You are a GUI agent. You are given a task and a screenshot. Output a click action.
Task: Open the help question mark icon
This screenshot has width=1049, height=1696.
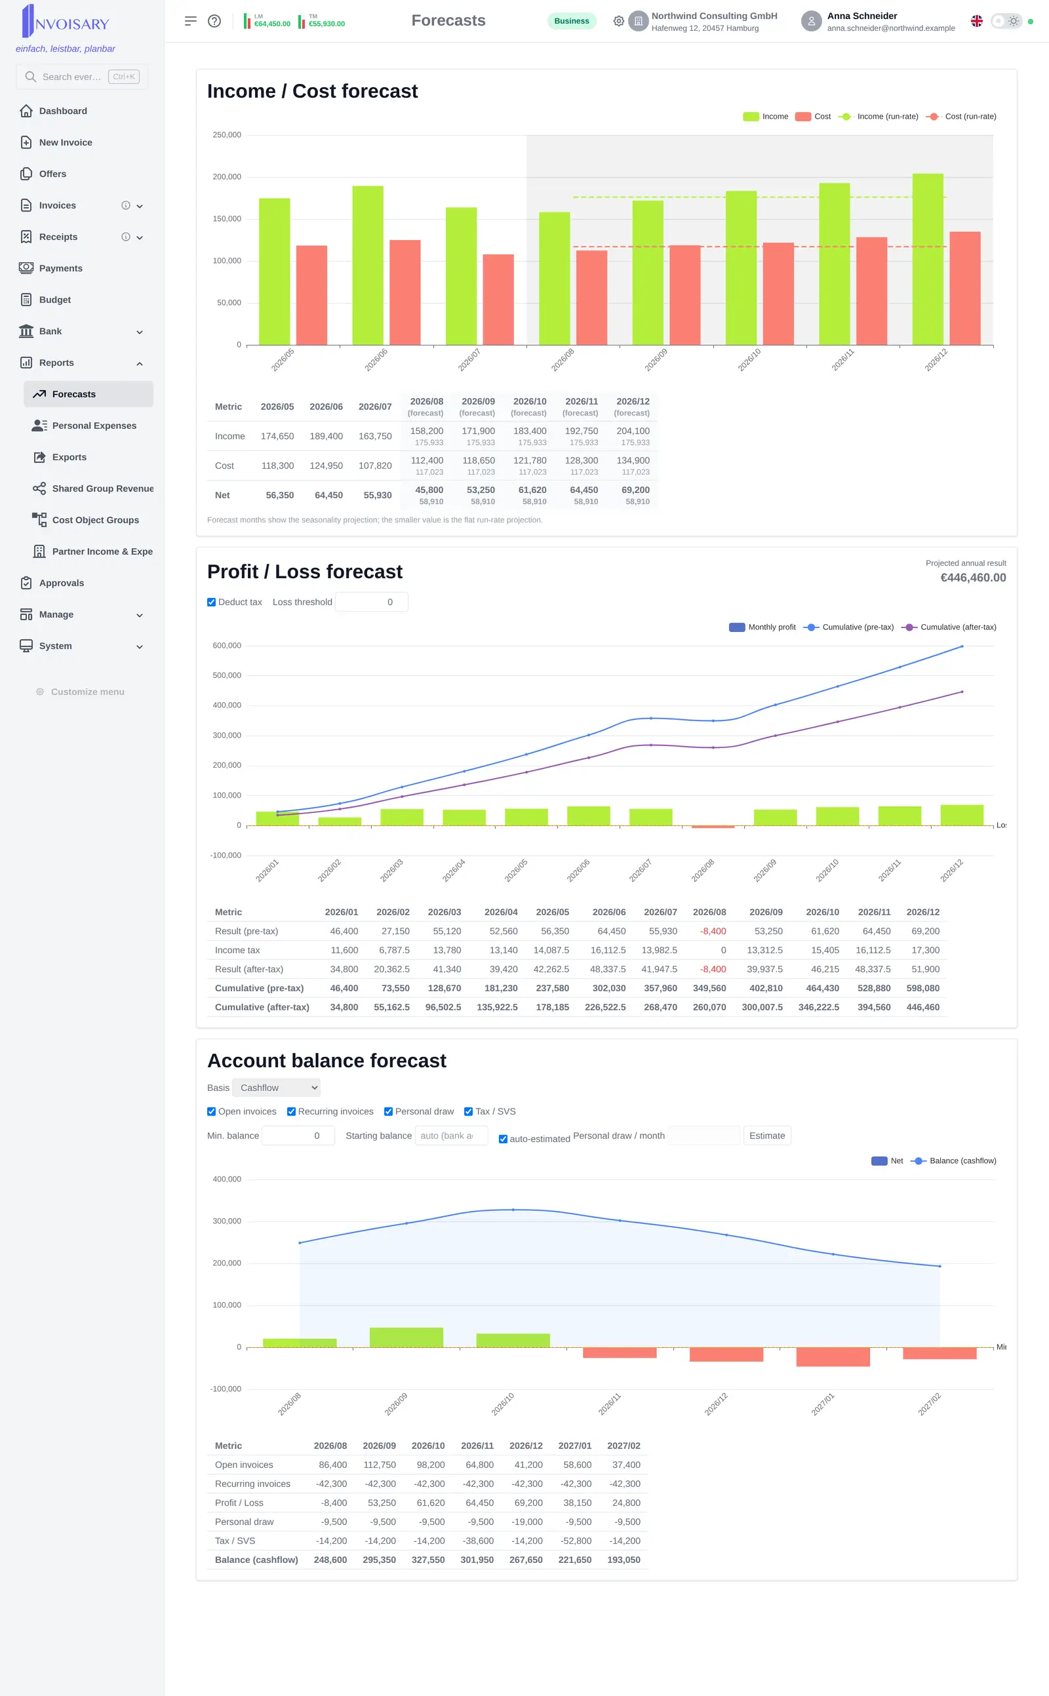[214, 21]
